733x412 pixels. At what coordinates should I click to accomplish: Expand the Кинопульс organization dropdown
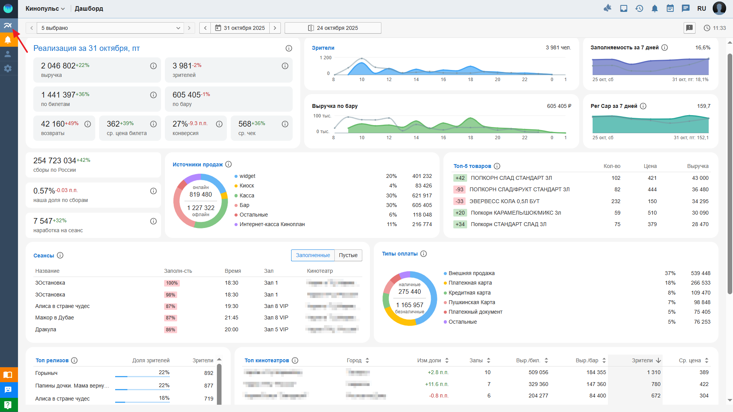tap(45, 8)
